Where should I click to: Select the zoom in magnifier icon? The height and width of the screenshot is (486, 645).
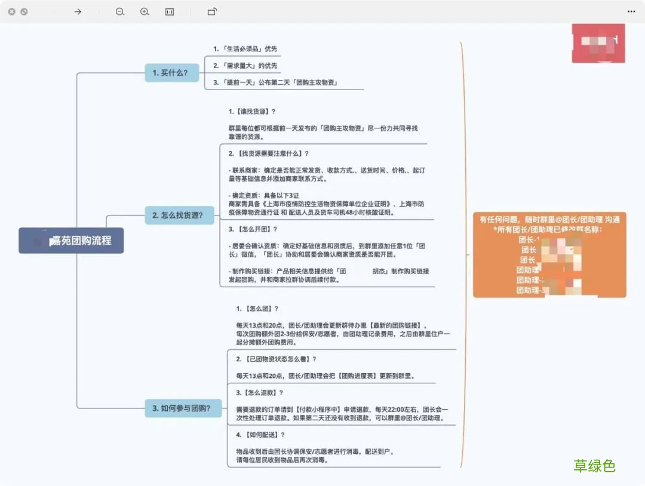pos(145,11)
